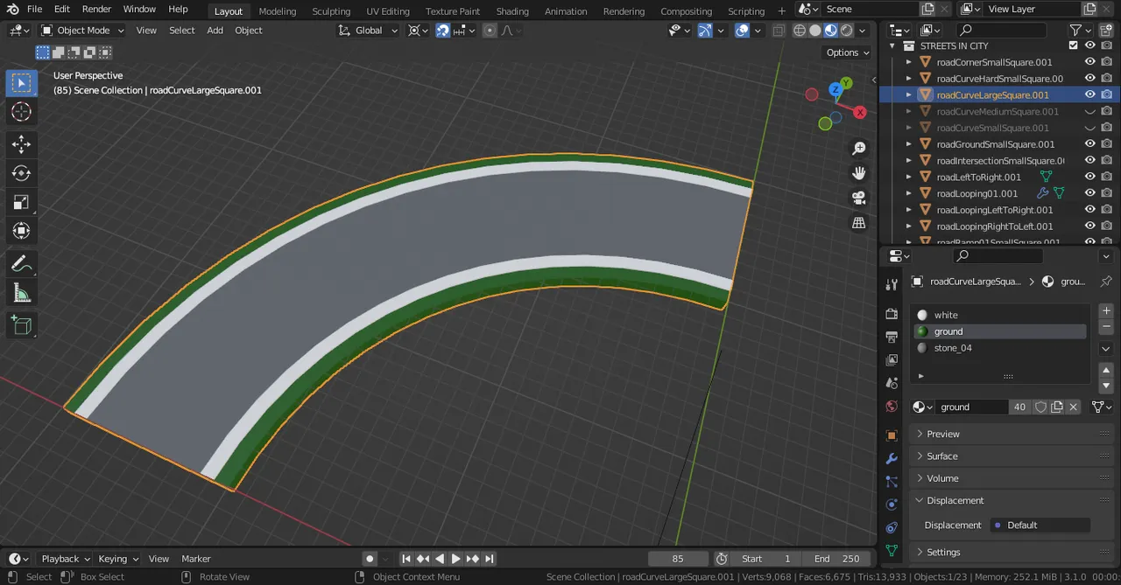The height and width of the screenshot is (585, 1121).
Task: Select the Cursor tool in the toolbar
Action: tap(22, 112)
